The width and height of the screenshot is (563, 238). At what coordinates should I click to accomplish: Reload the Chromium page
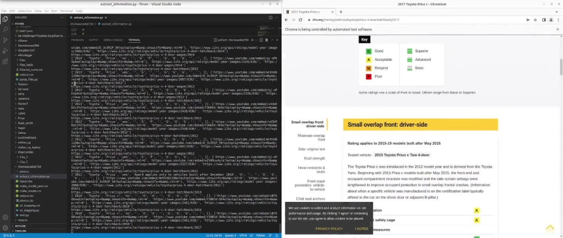[x=301, y=20]
